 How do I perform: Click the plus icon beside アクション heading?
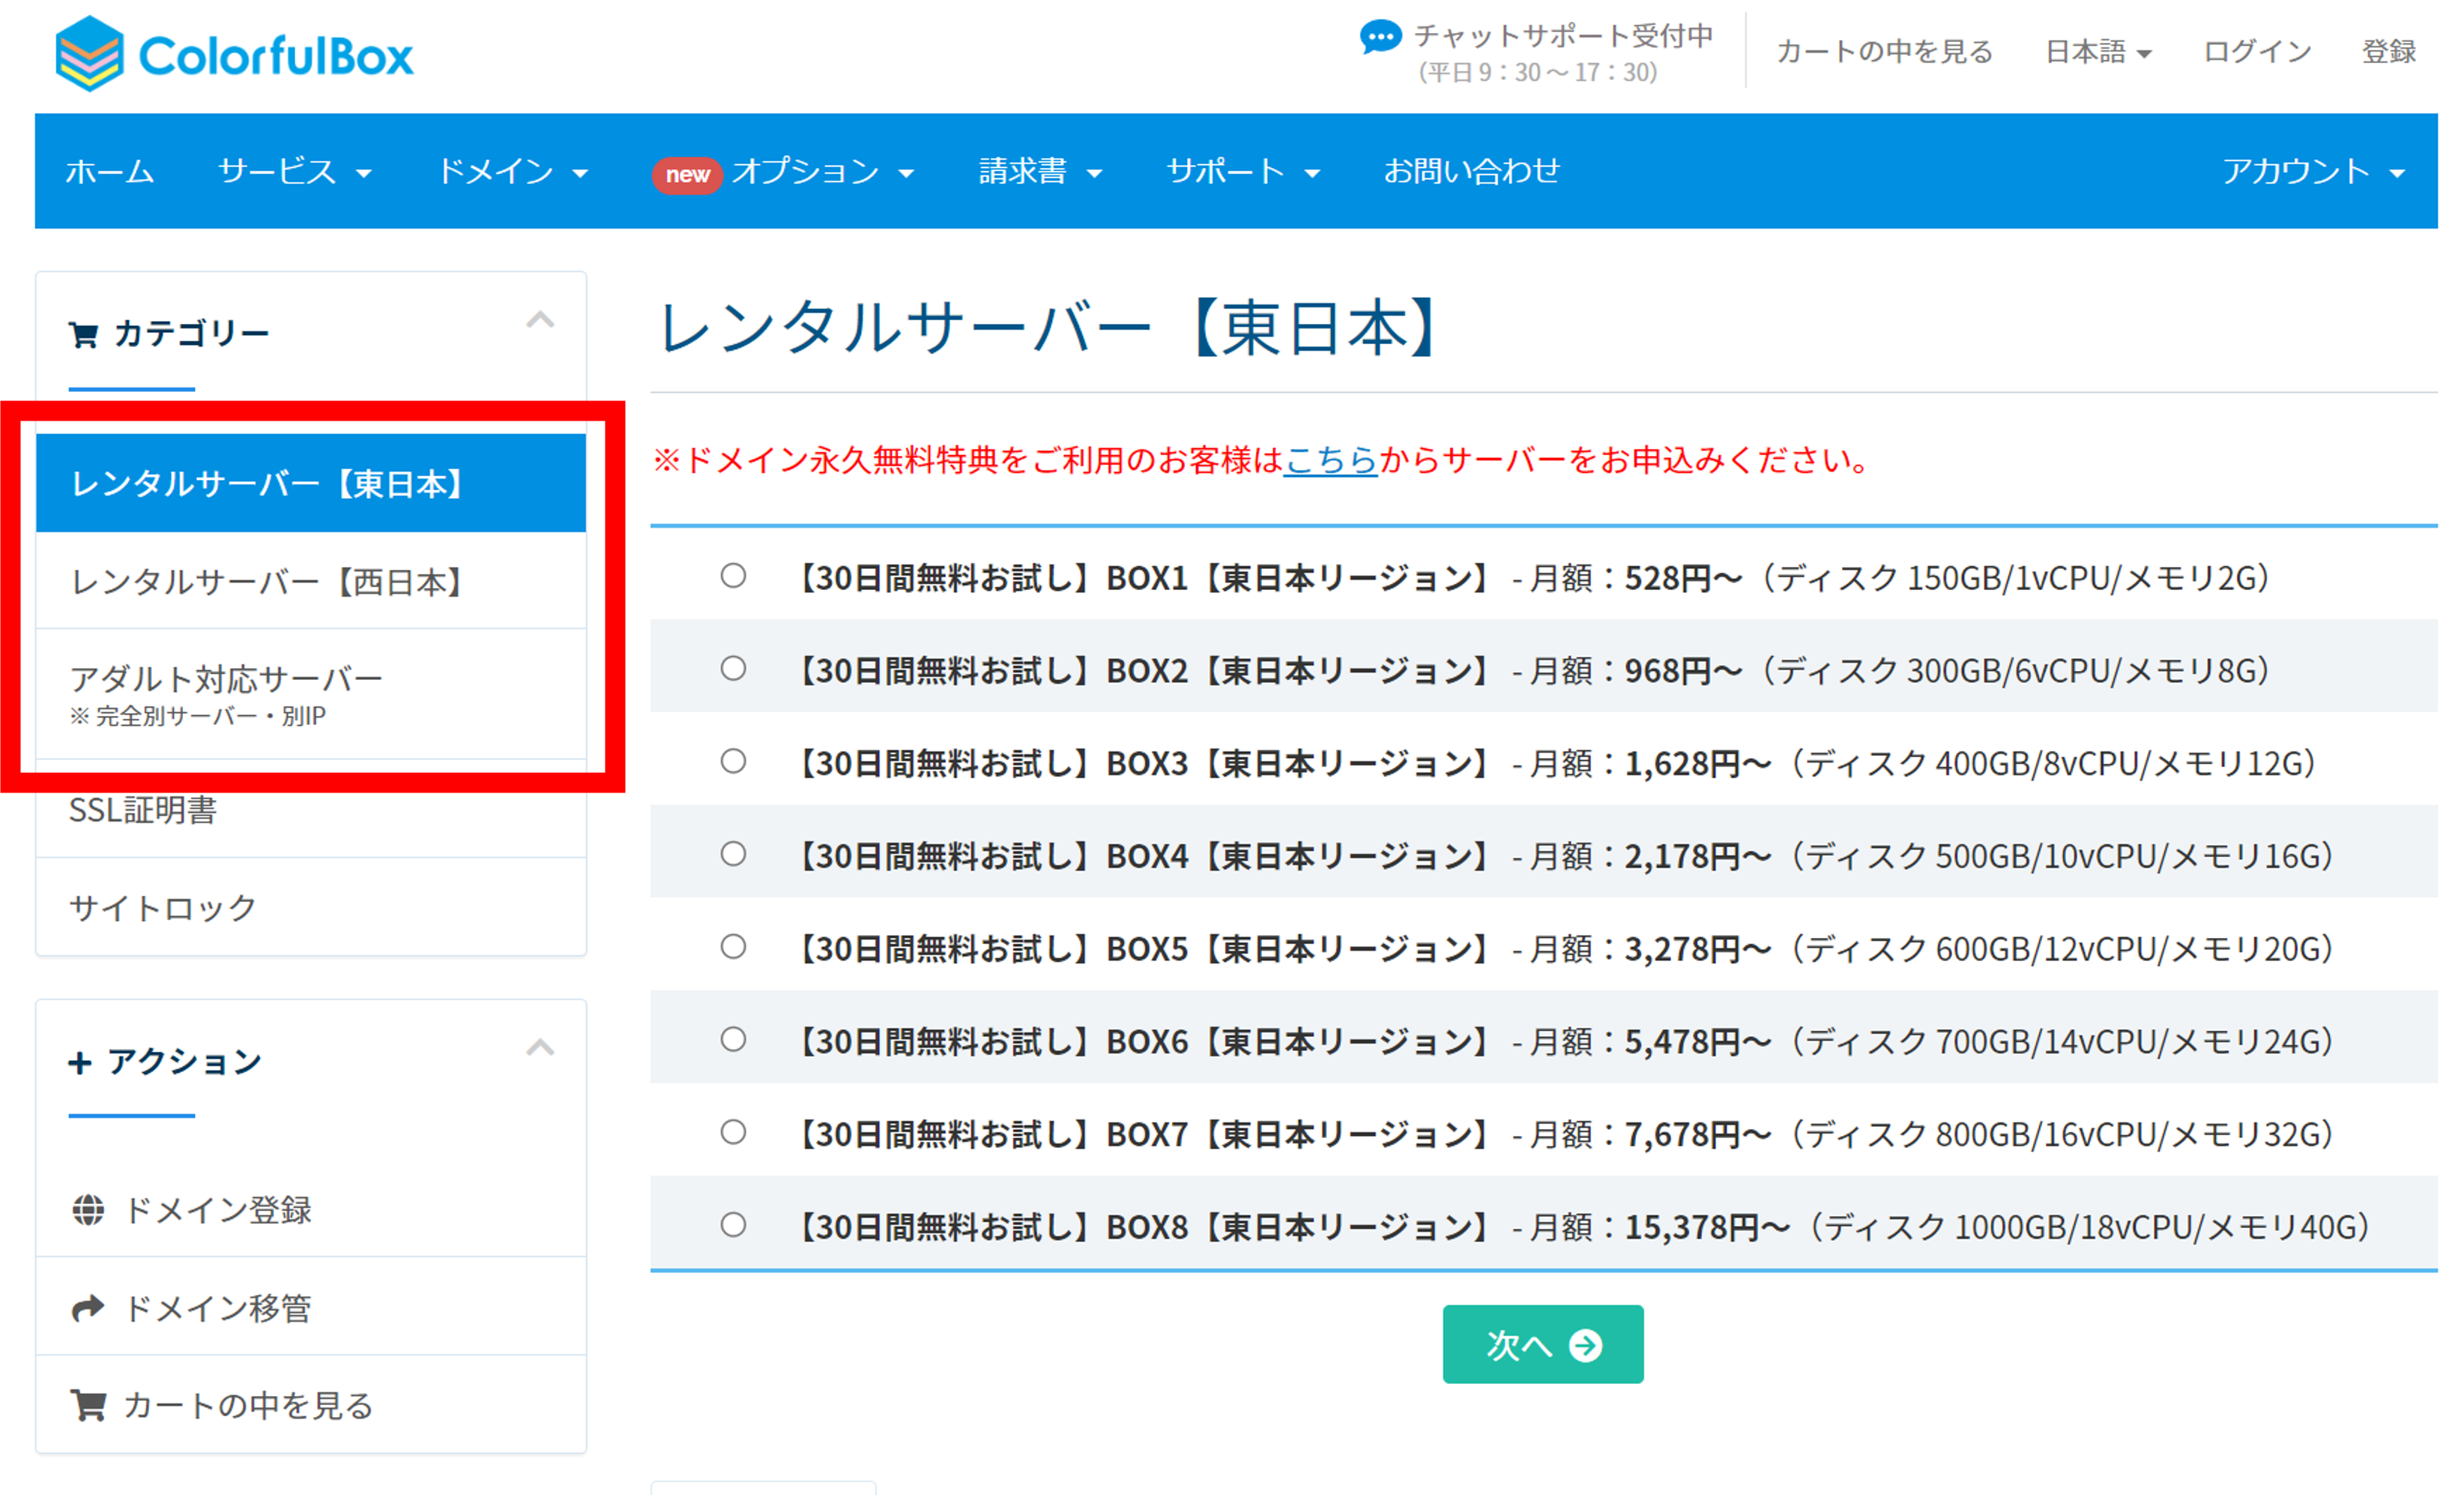pyautogui.click(x=80, y=1062)
